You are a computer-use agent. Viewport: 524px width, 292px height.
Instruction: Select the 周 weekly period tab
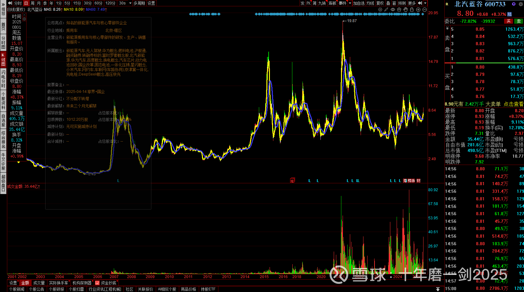click(33, 3)
